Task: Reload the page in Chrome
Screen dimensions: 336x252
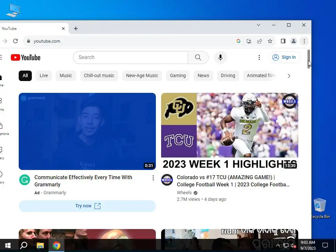Action: (x=15, y=41)
